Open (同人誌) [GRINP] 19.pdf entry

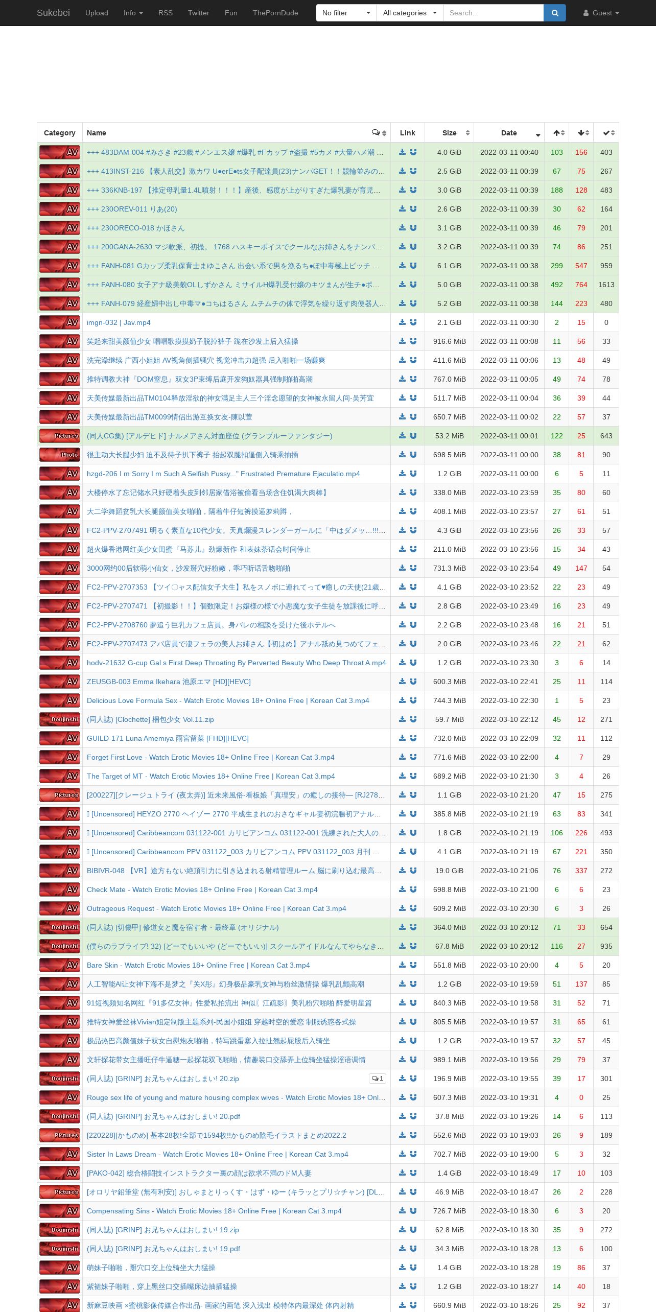pos(163,1249)
